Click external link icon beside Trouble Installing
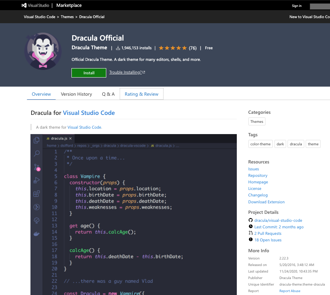The width and height of the screenshot is (330, 295). tap(144, 72)
